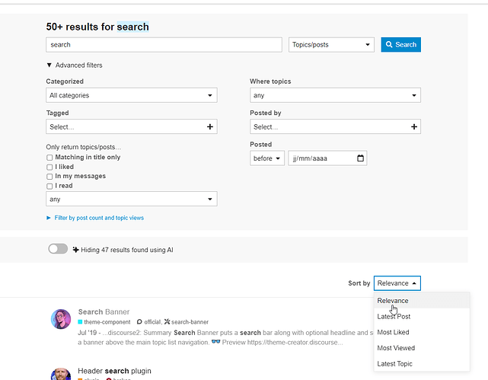Check the I liked checkbox
488x380 pixels.
tap(49, 167)
